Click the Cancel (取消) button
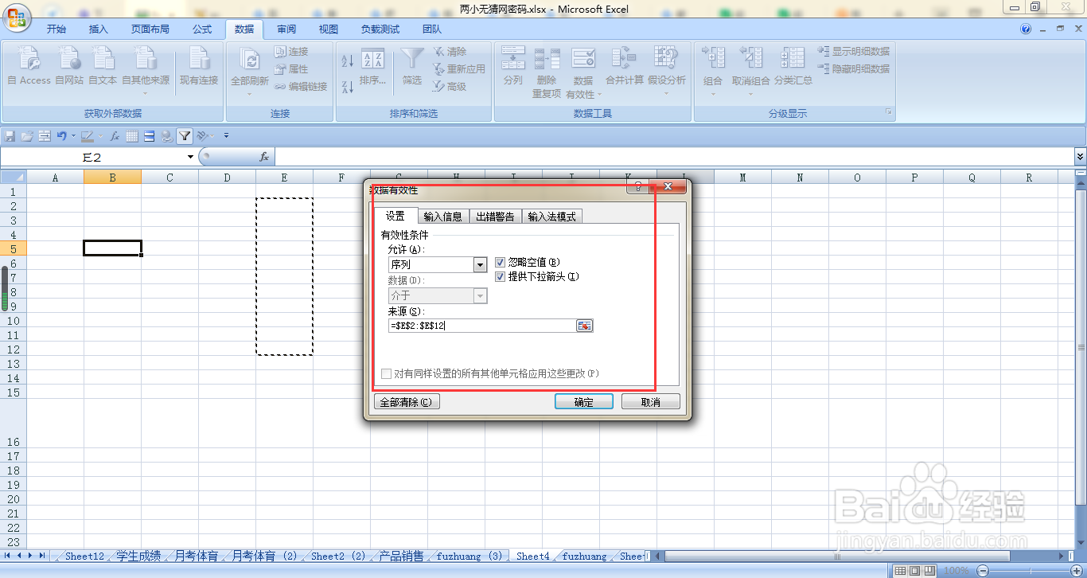 pos(651,402)
